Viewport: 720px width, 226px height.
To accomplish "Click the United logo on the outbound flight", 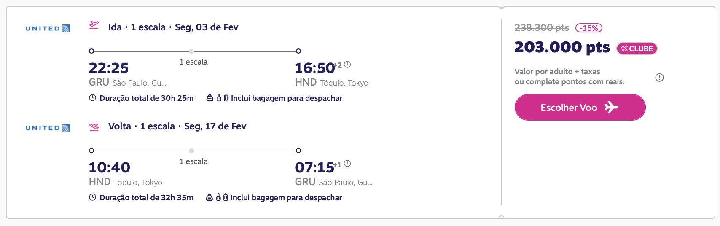I will point(48,28).
